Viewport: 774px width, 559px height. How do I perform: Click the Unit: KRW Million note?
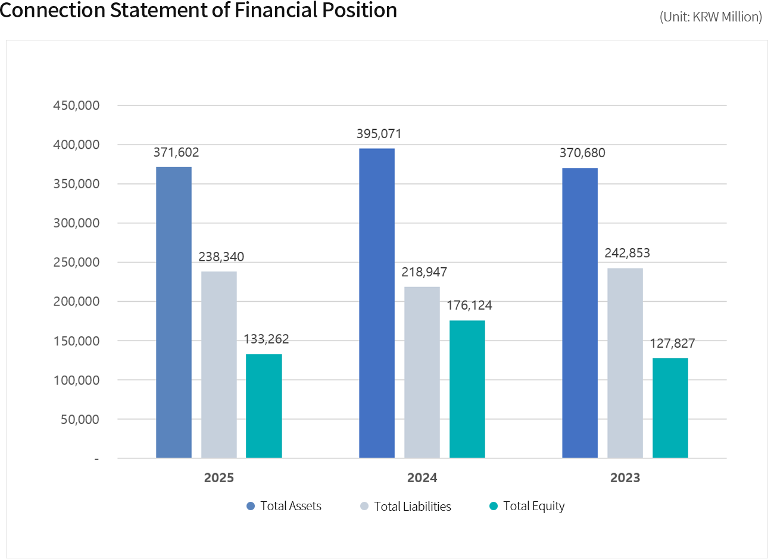pyautogui.click(x=710, y=17)
